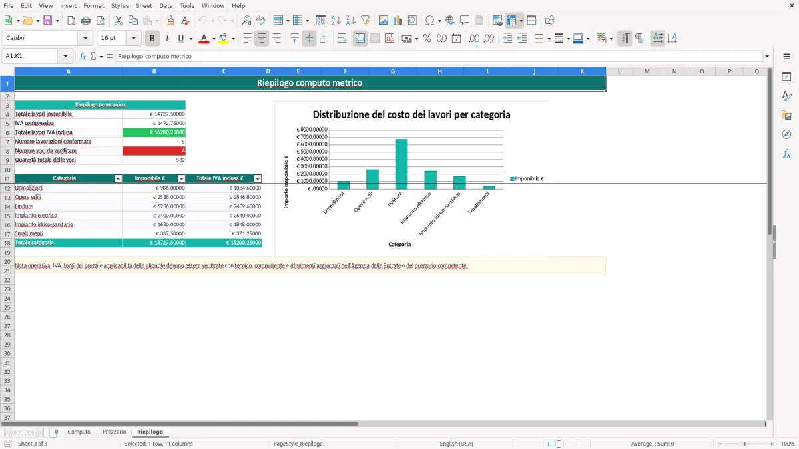Click the formula input line
Image resolution: width=799 pixels, height=449 pixels.
pyautogui.click(x=439, y=56)
